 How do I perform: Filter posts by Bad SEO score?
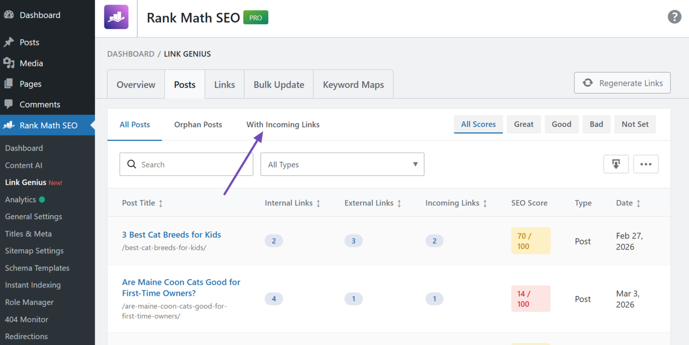point(596,124)
